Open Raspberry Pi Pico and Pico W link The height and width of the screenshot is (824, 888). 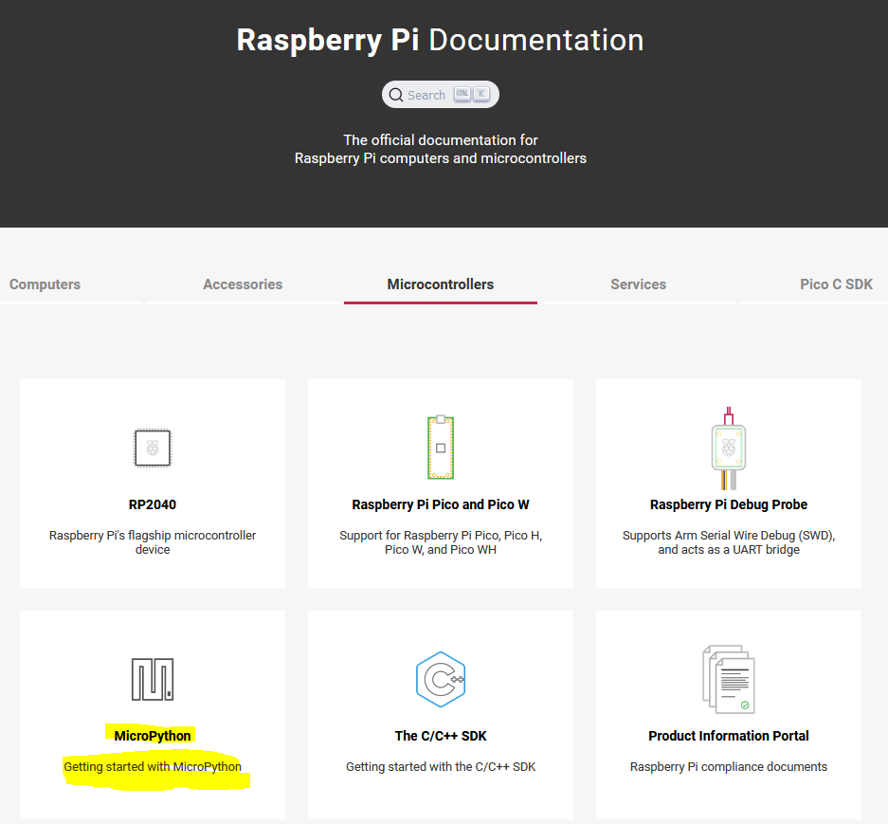tap(441, 504)
